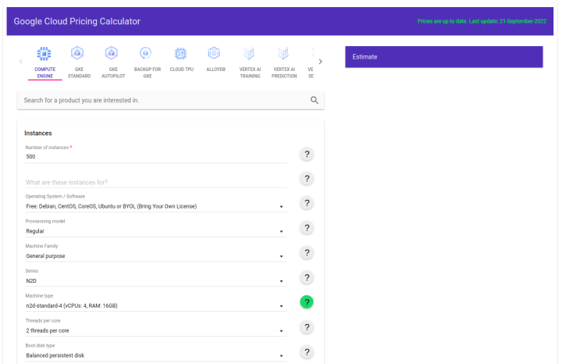
Task: Switch to the GKE Autopilot tab label
Action: tap(113, 73)
